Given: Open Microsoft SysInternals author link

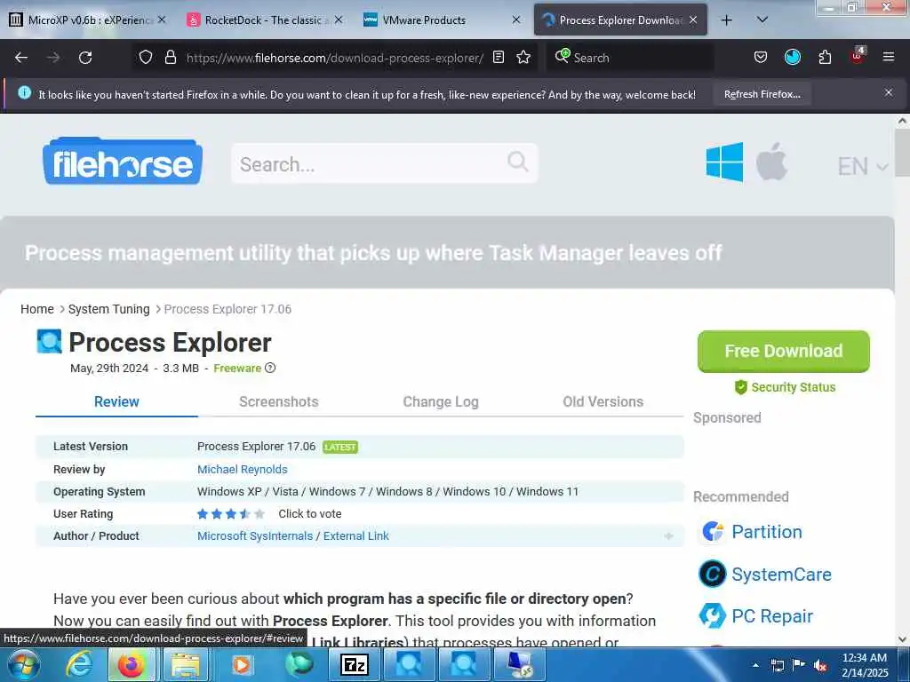Looking at the screenshot, I should click(x=255, y=535).
